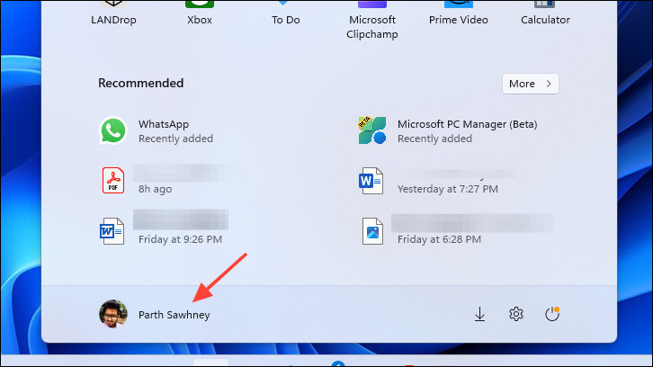Open the Prime Video pinned app
Screen dimensions: 653x367
coord(458,13)
